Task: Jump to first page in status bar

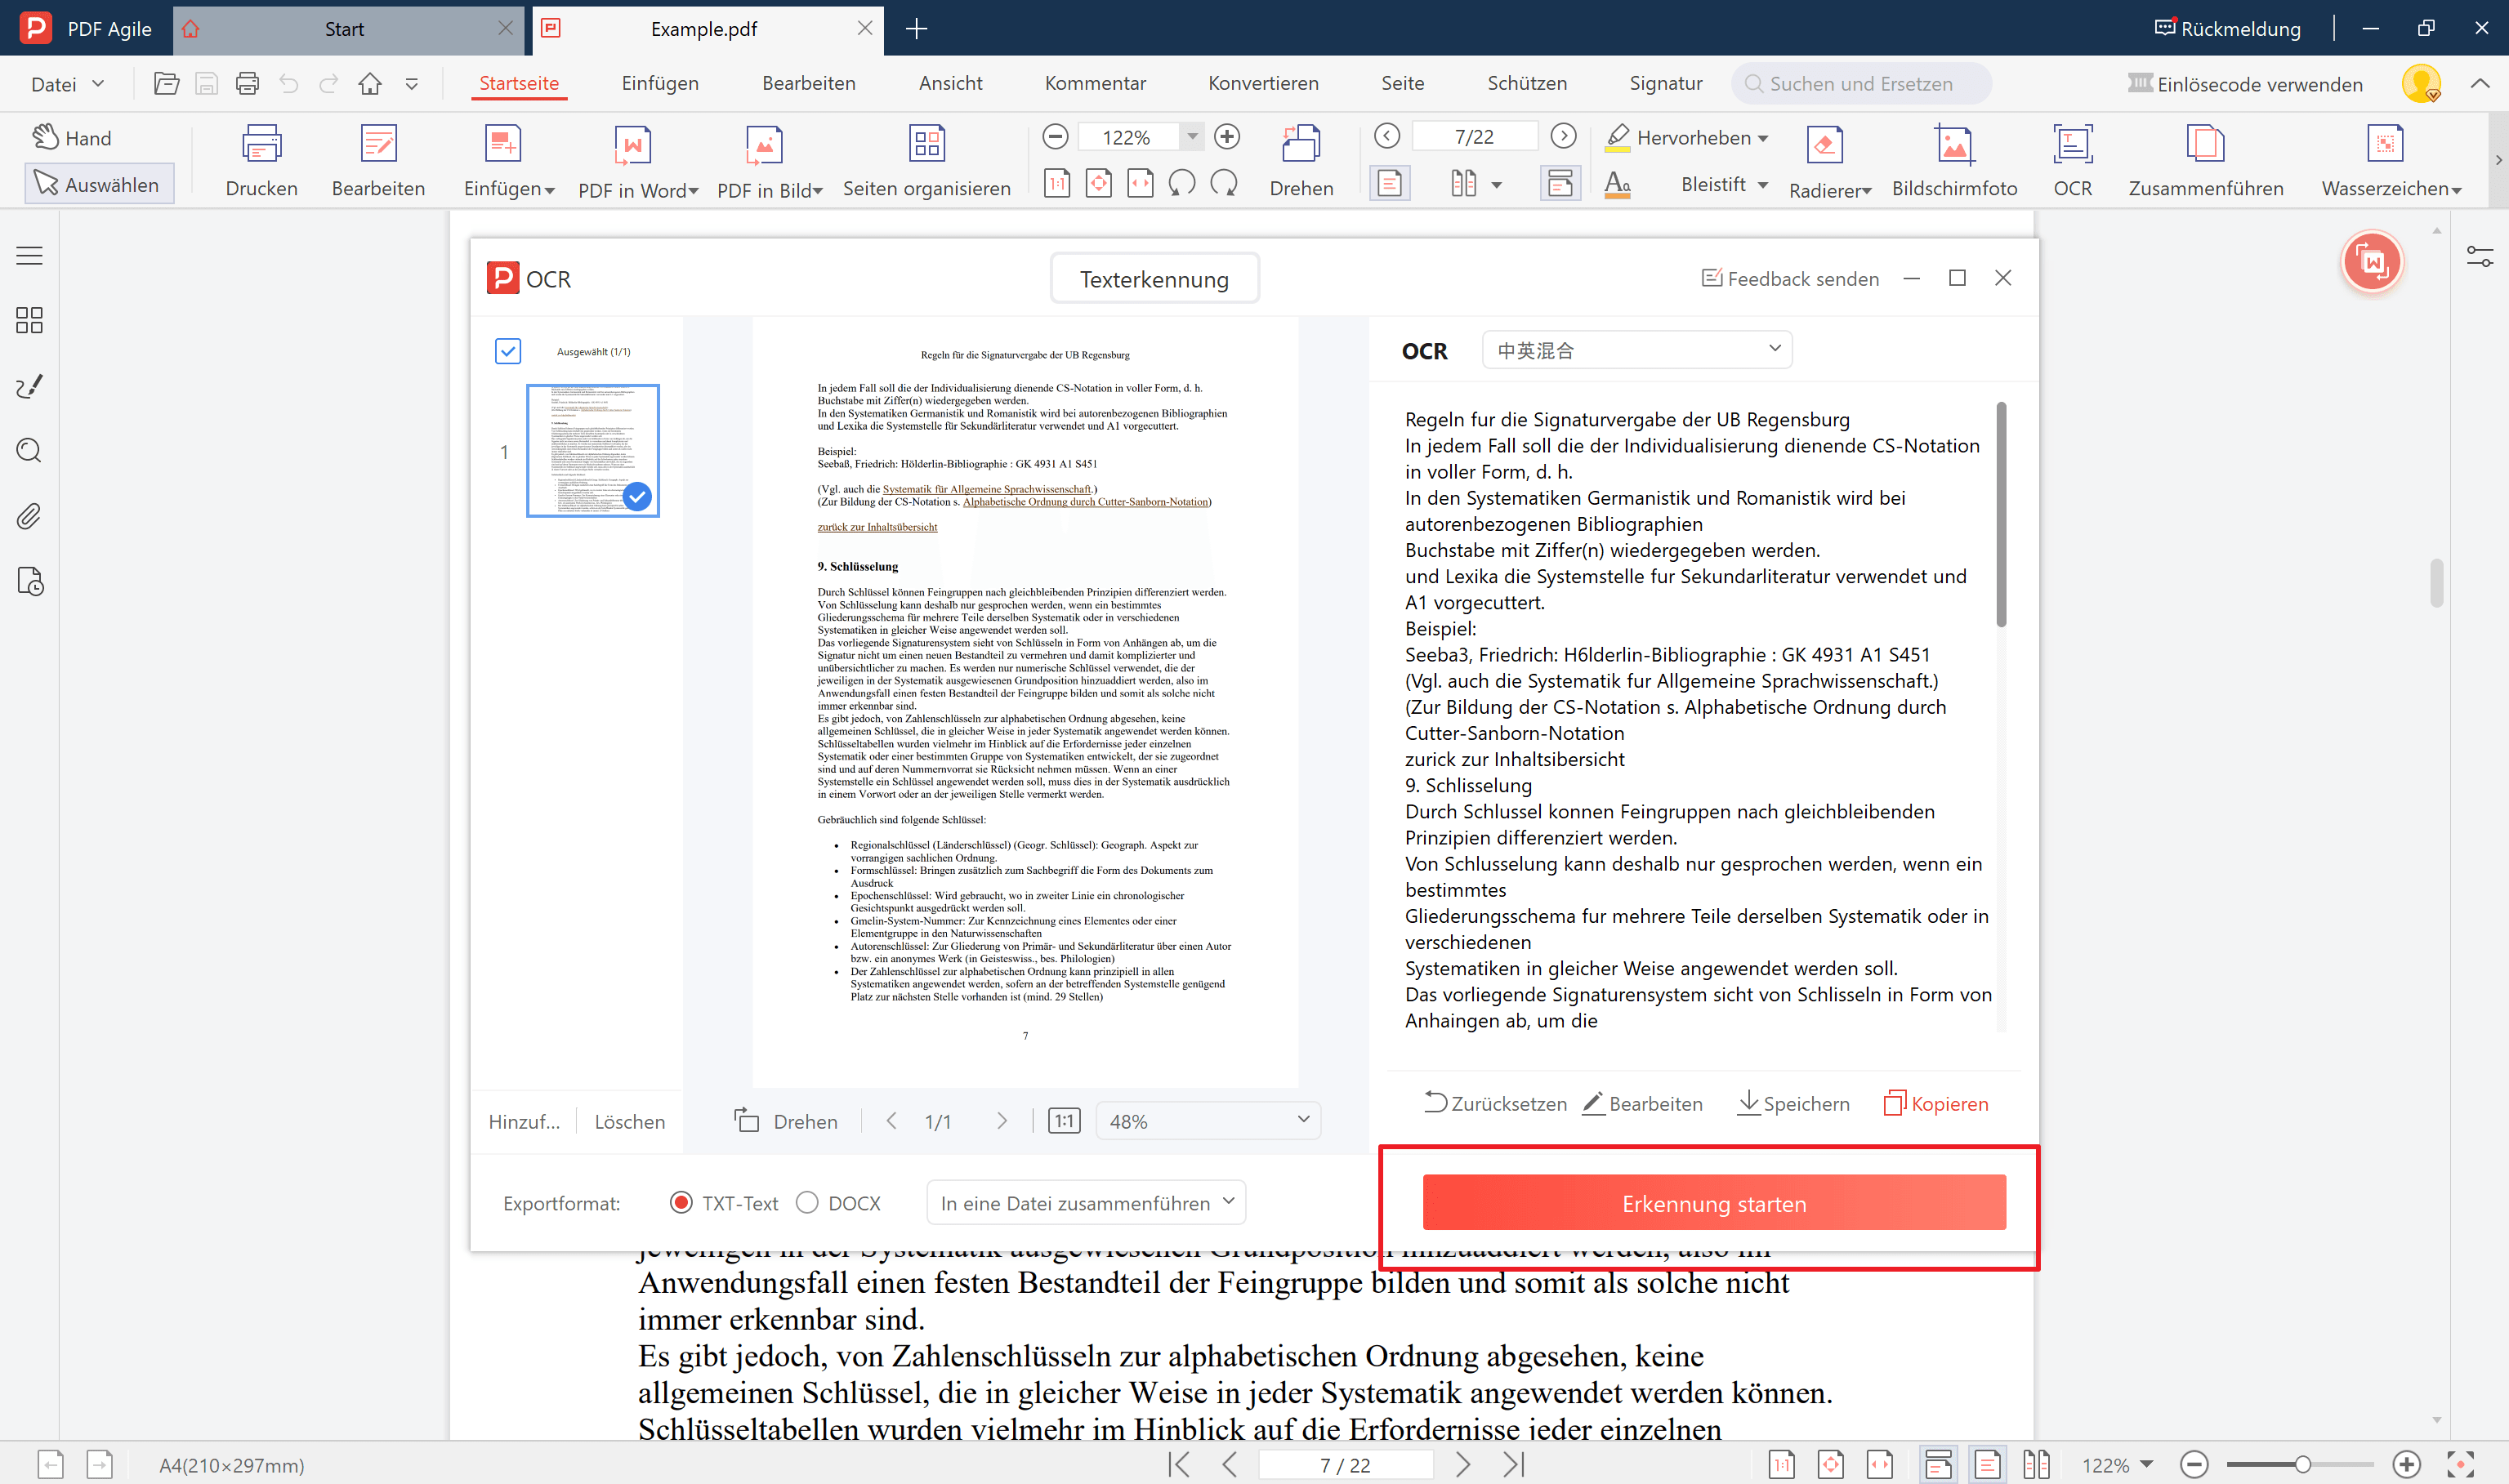Action: [x=1179, y=1465]
